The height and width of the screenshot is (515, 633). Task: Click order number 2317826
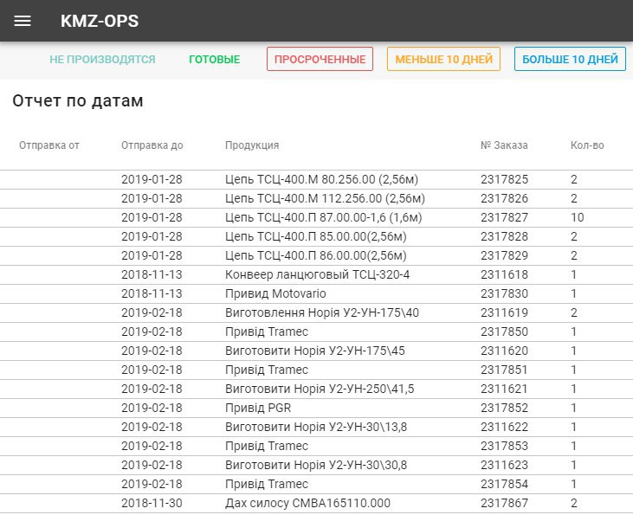(x=504, y=198)
